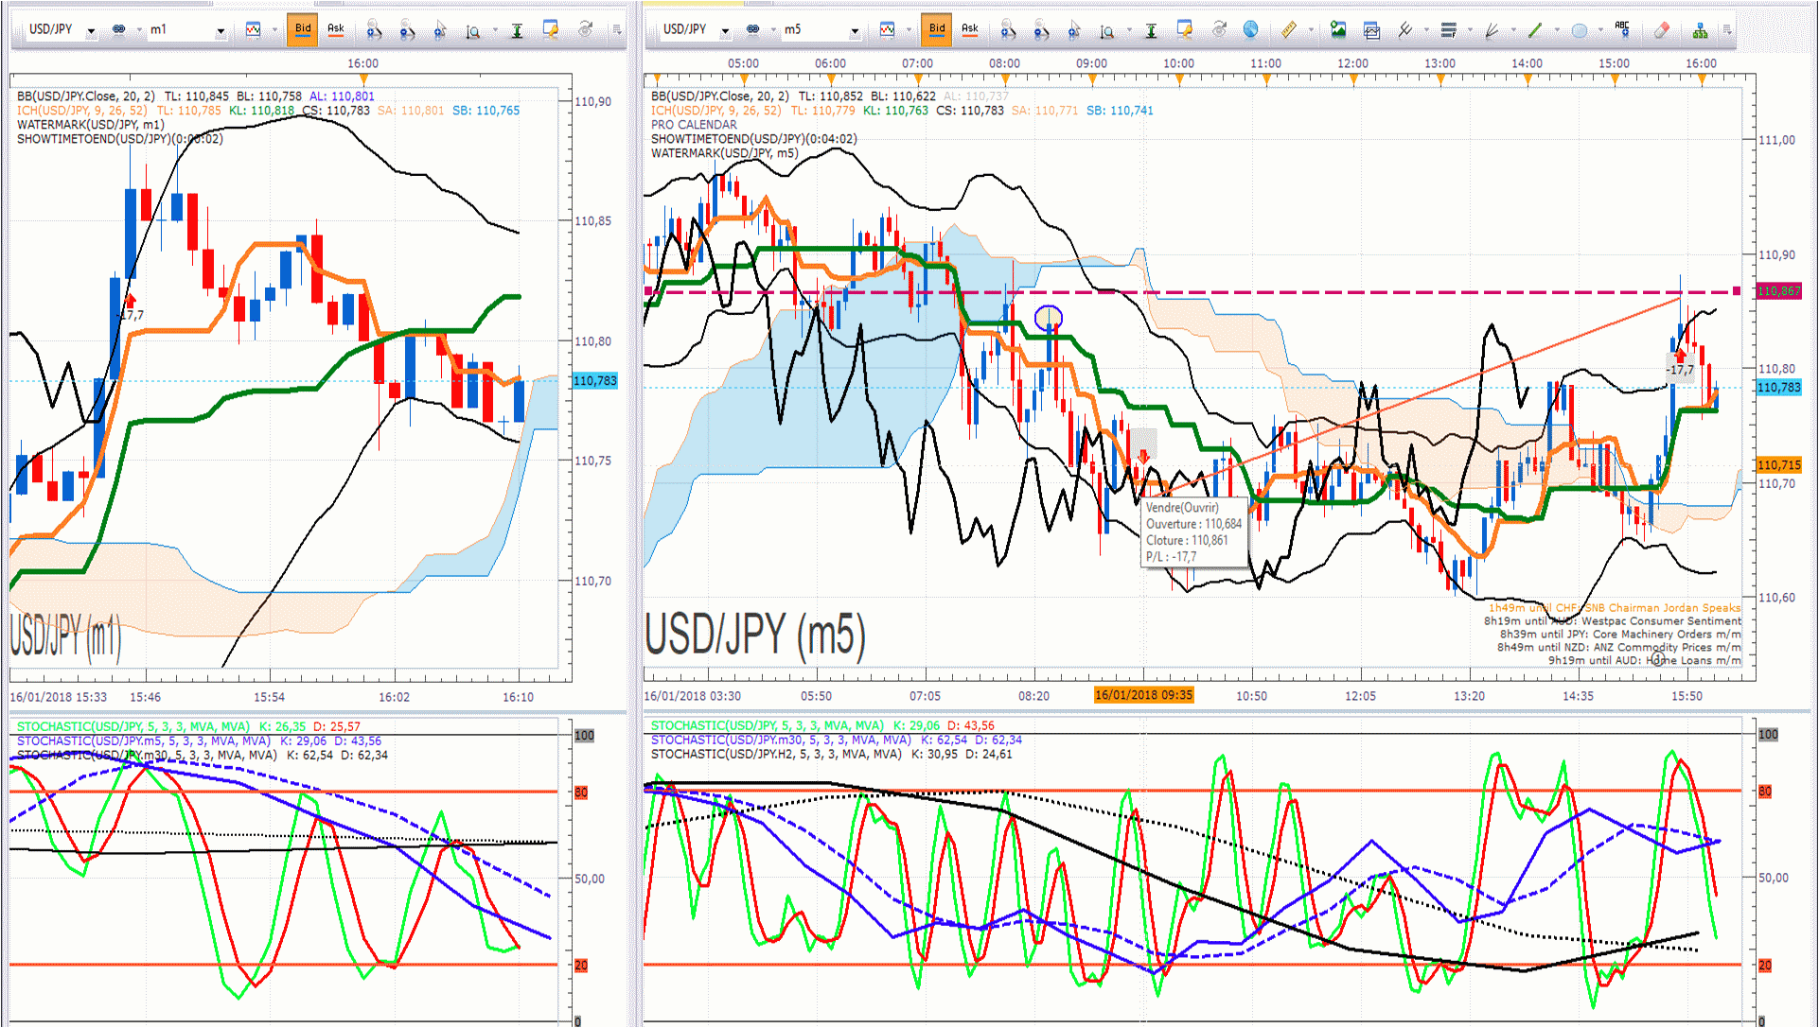Expand the m1 timeframe dropdown

pos(221,31)
